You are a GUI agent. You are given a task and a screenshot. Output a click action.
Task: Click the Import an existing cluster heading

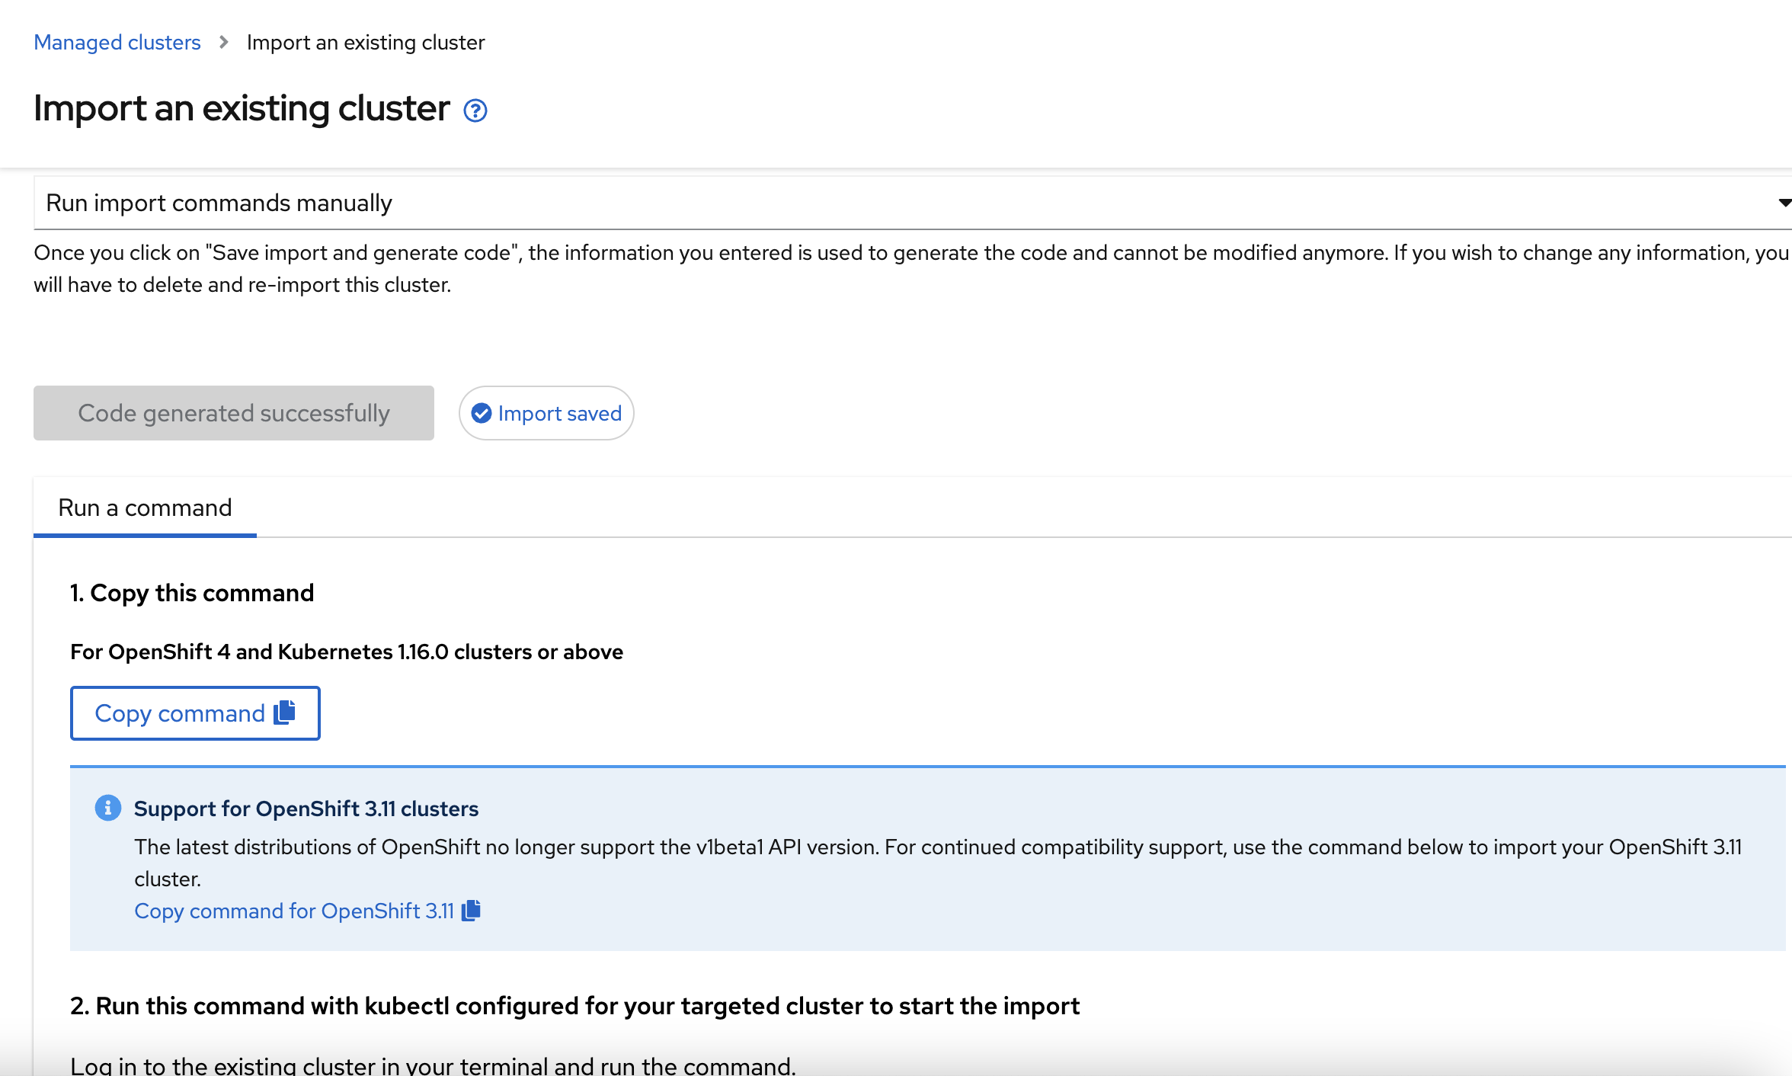[242, 108]
